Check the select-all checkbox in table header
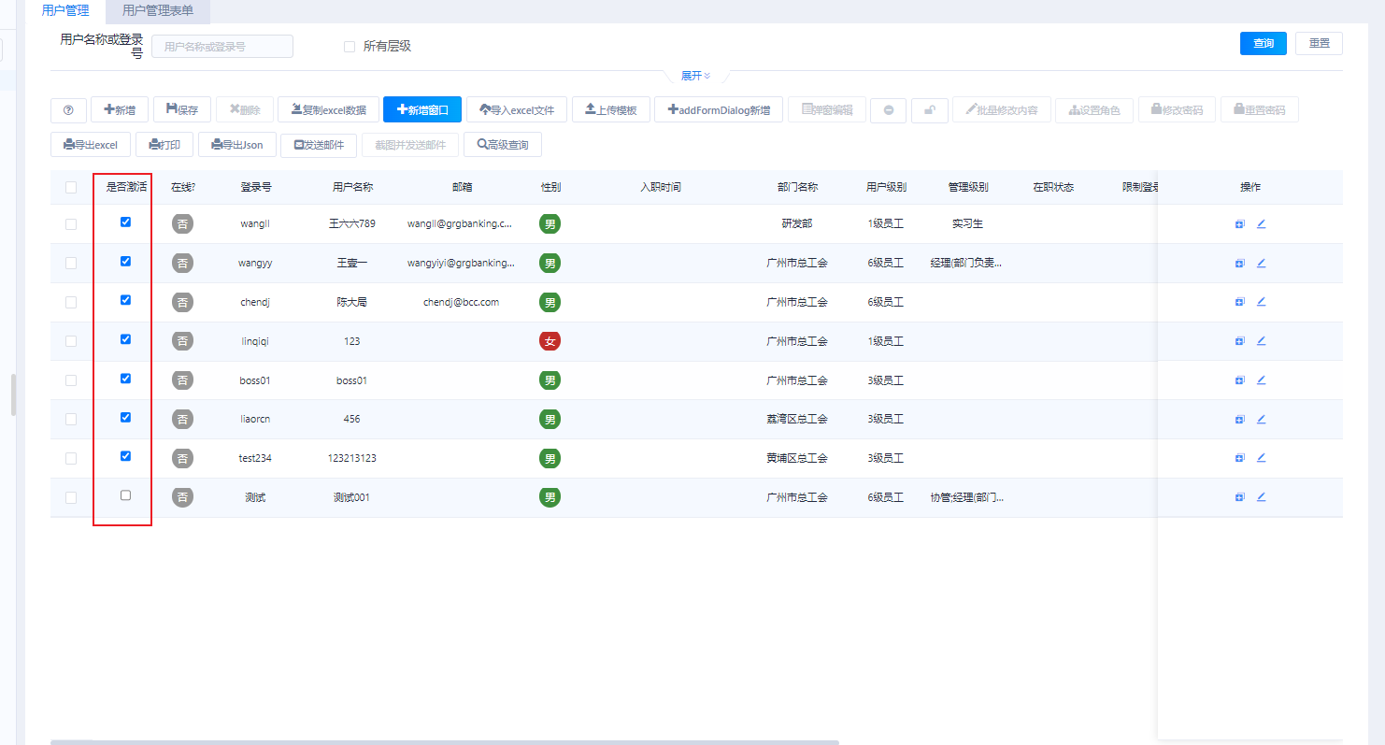The height and width of the screenshot is (745, 1385). 71,187
